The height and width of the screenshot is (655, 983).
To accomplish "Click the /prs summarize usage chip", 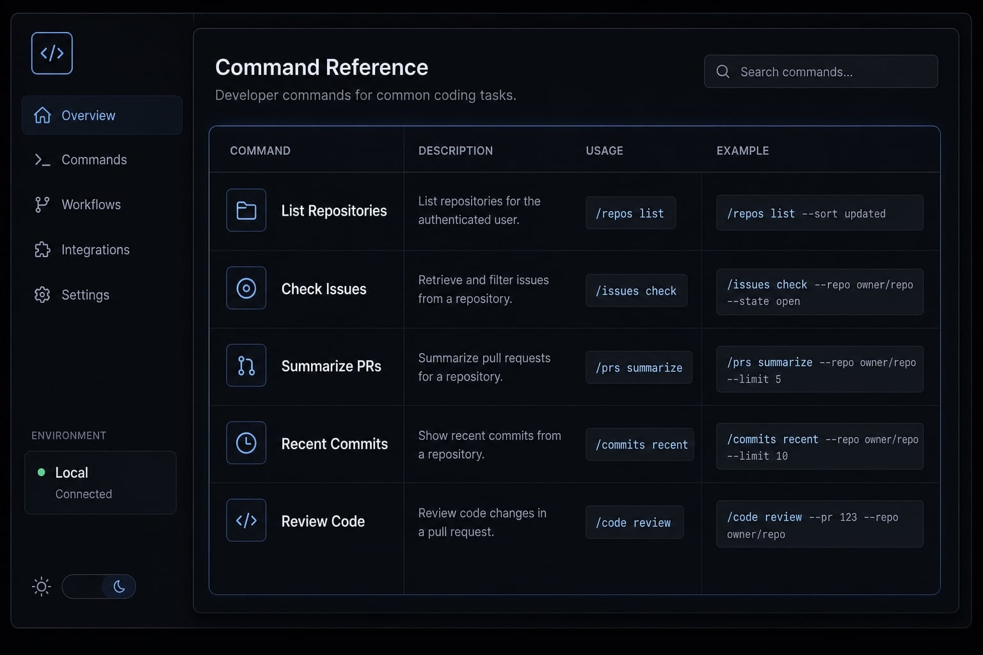I will pyautogui.click(x=639, y=367).
